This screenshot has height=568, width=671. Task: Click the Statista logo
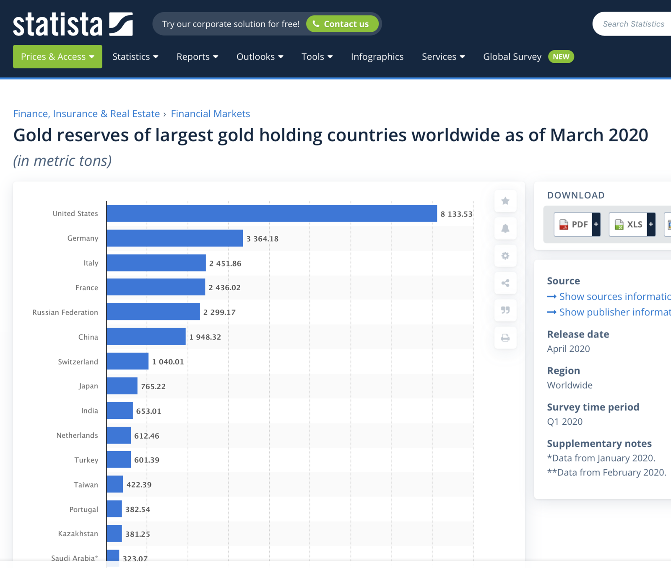(73, 24)
